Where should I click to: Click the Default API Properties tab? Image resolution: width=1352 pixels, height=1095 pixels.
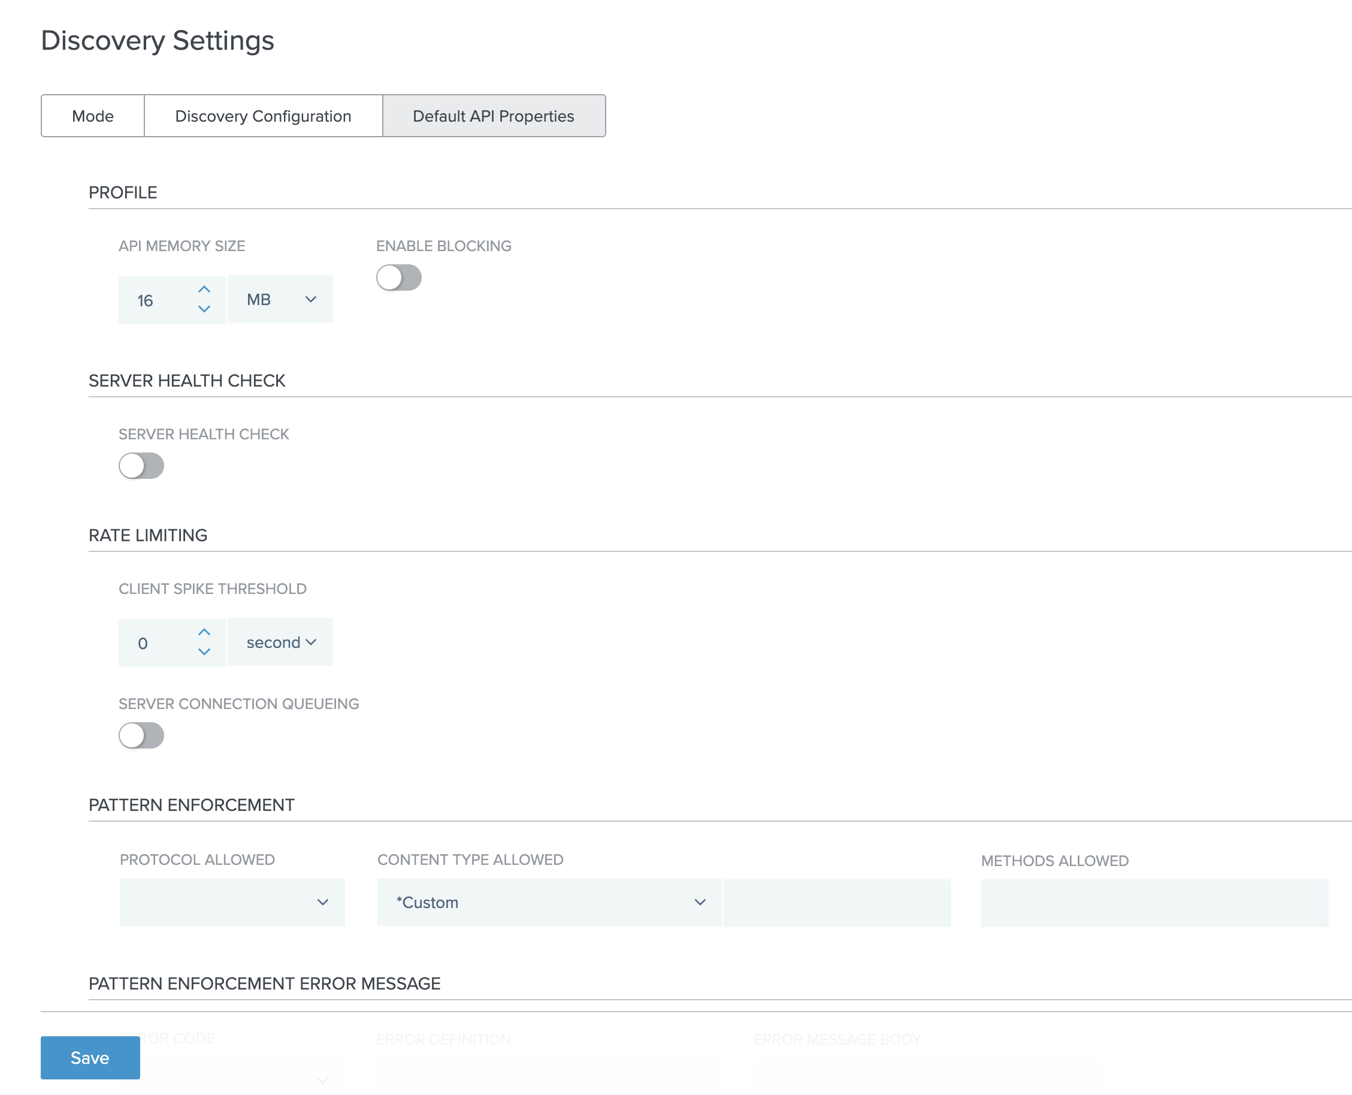(x=494, y=115)
